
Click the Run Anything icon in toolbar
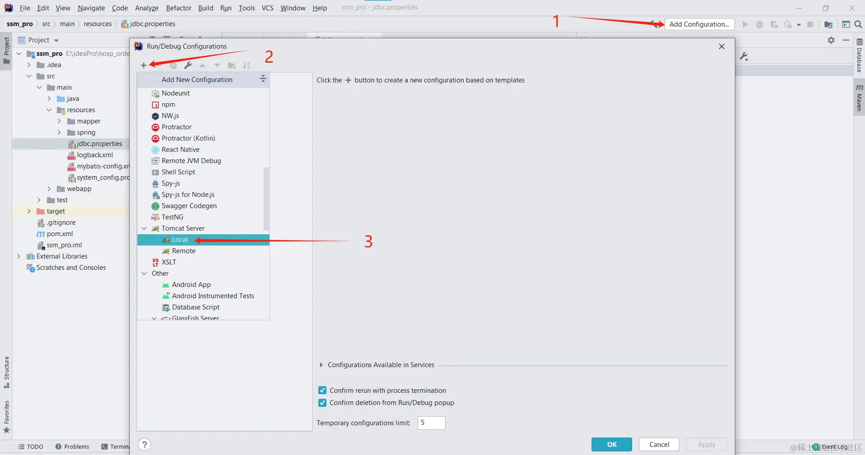coord(846,24)
